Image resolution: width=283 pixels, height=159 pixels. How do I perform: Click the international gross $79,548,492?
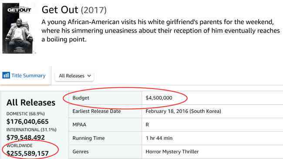click(25, 137)
